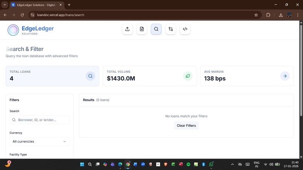
Task: Open the Windows Start menu
Action: (82, 164)
